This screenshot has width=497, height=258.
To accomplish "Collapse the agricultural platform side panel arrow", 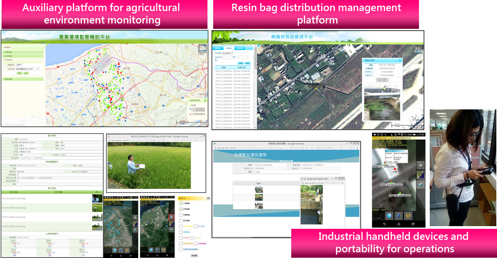I will point(47,45).
